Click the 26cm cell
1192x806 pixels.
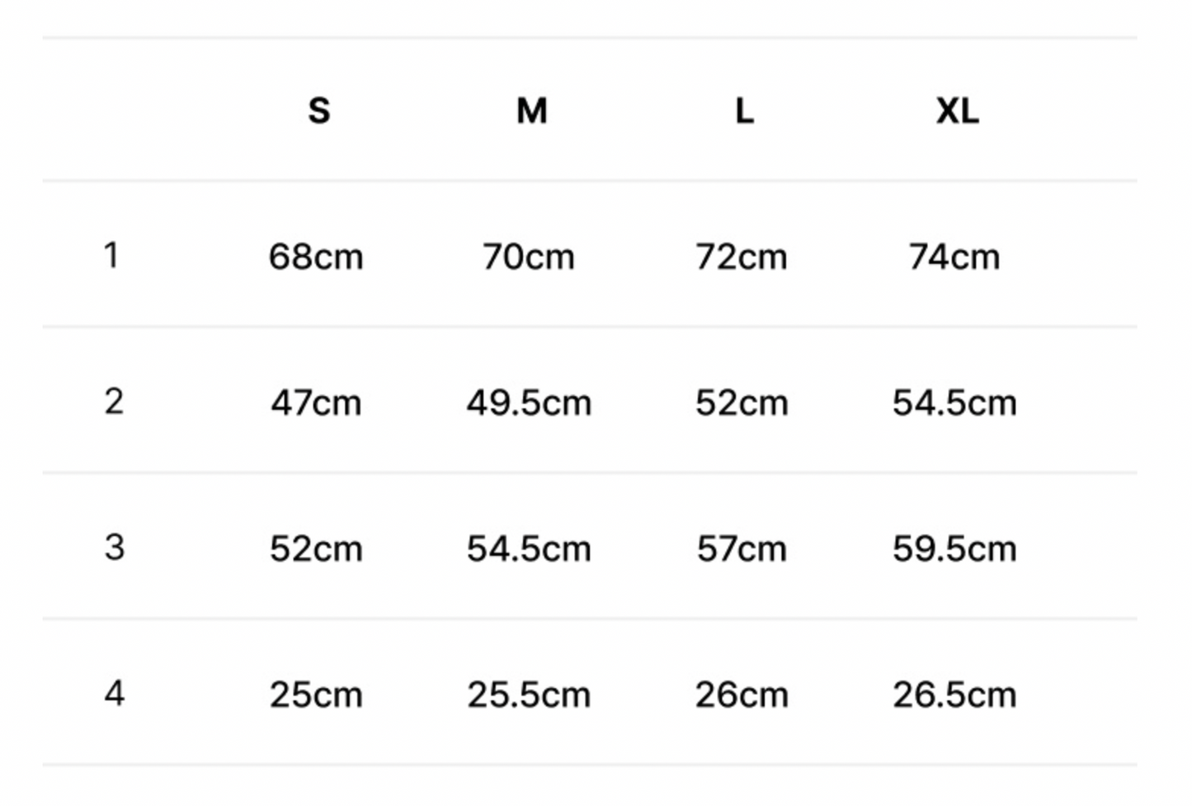point(742,695)
